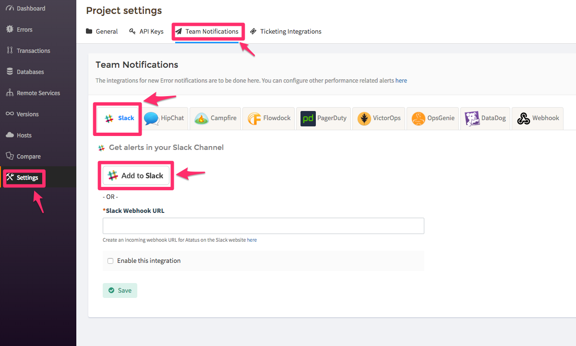Open the PagerDuty integration tab
This screenshot has width=576, height=346.
point(324,118)
